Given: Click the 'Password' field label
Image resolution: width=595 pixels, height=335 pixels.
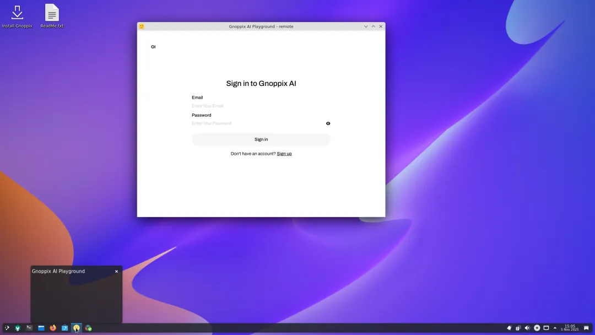Looking at the screenshot, I should (202, 115).
